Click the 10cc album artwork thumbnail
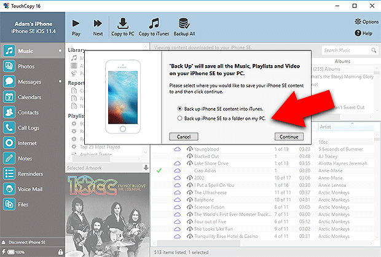This screenshot has width=381, height=257. tap(108, 215)
